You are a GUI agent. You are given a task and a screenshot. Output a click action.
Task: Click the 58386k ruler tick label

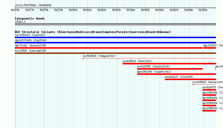(160, 10)
